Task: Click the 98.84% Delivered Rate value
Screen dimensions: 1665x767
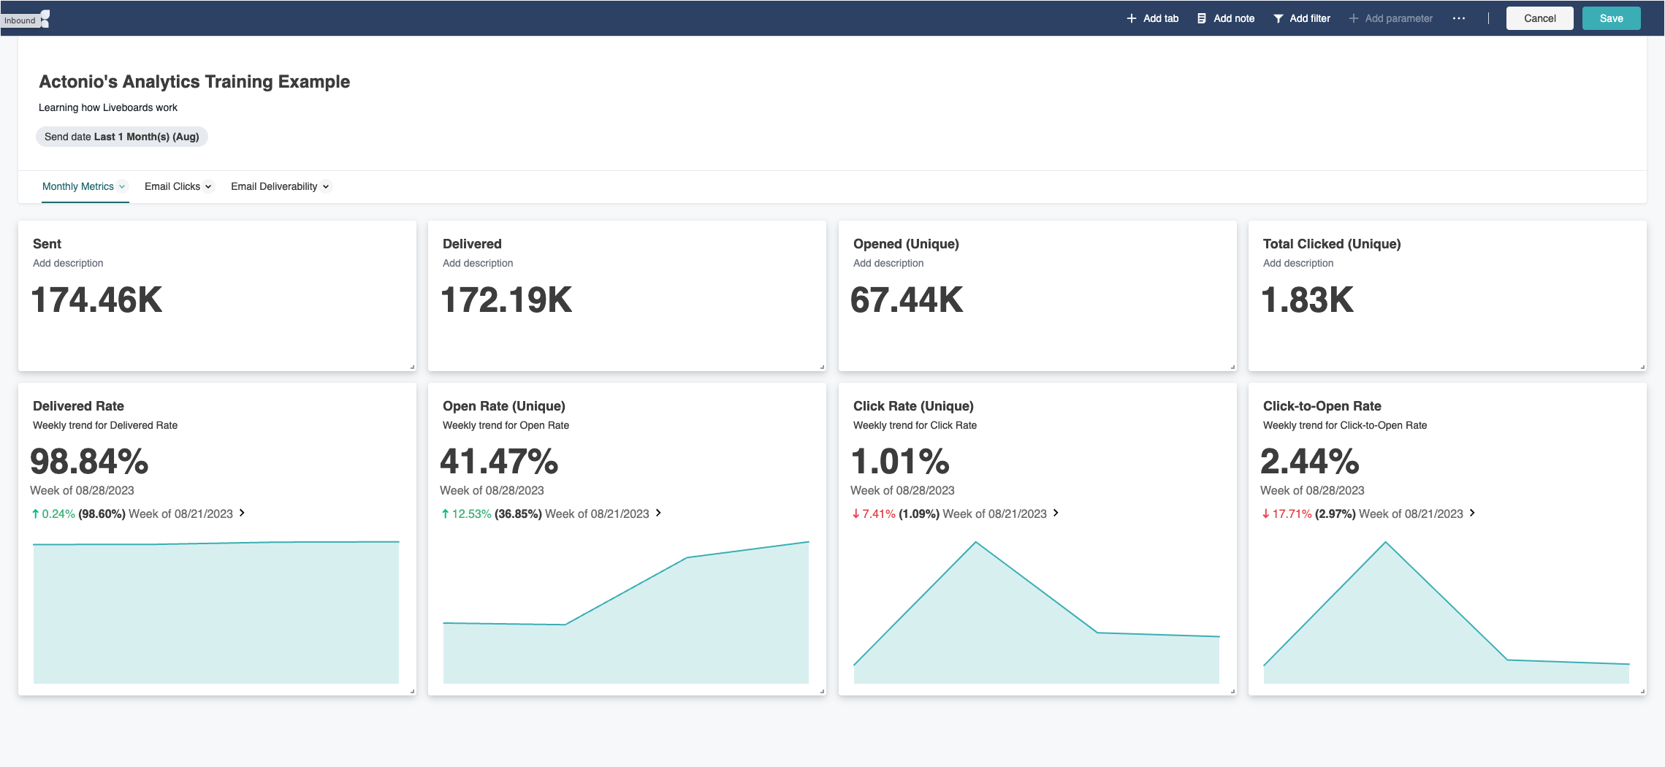Action: tap(89, 462)
